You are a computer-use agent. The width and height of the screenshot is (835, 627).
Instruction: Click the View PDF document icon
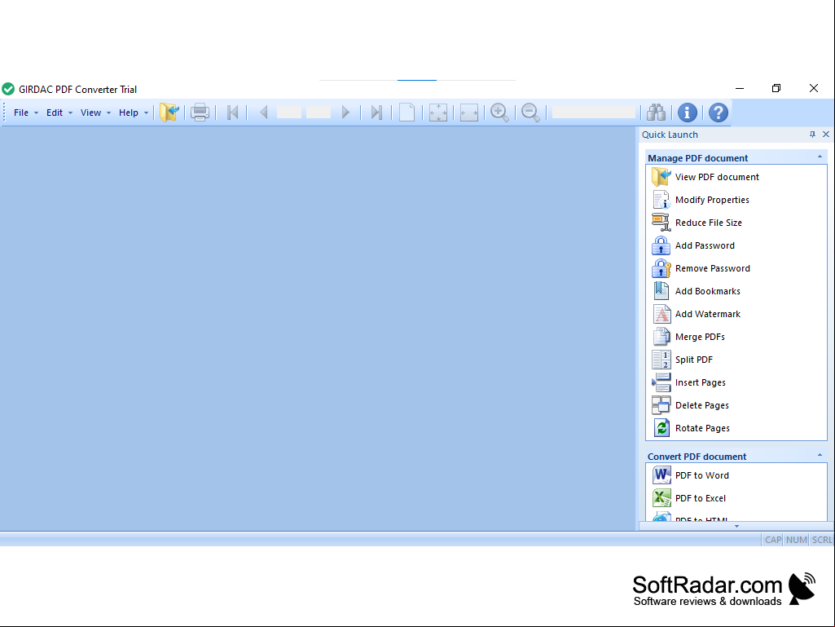661,177
